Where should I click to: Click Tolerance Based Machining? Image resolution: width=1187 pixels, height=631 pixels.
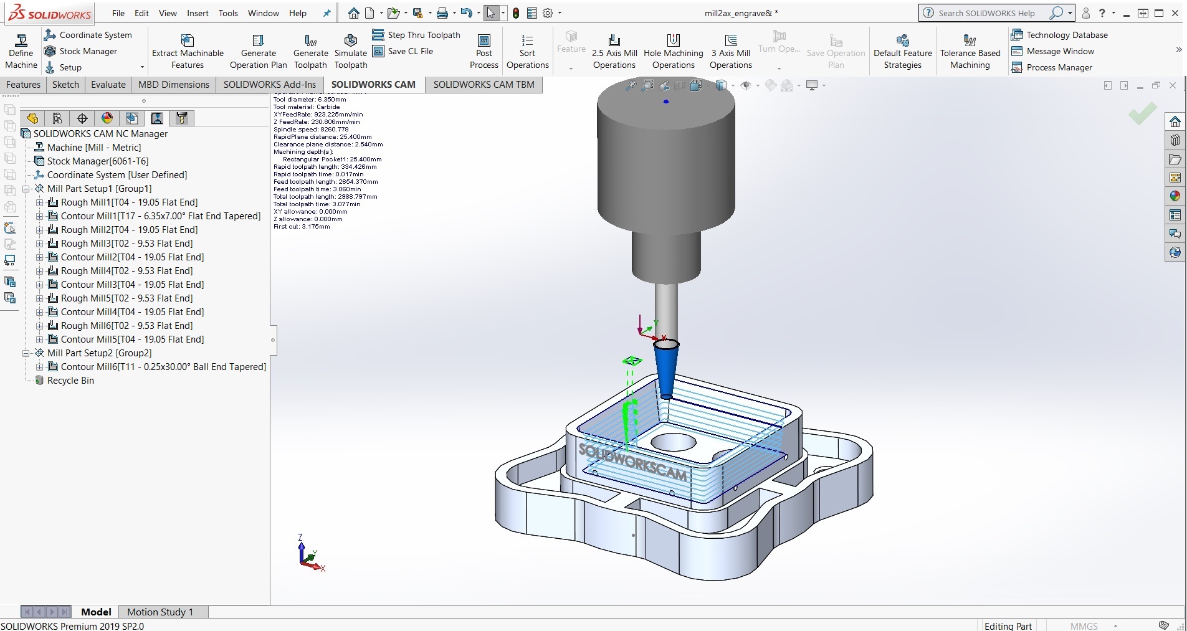click(970, 51)
